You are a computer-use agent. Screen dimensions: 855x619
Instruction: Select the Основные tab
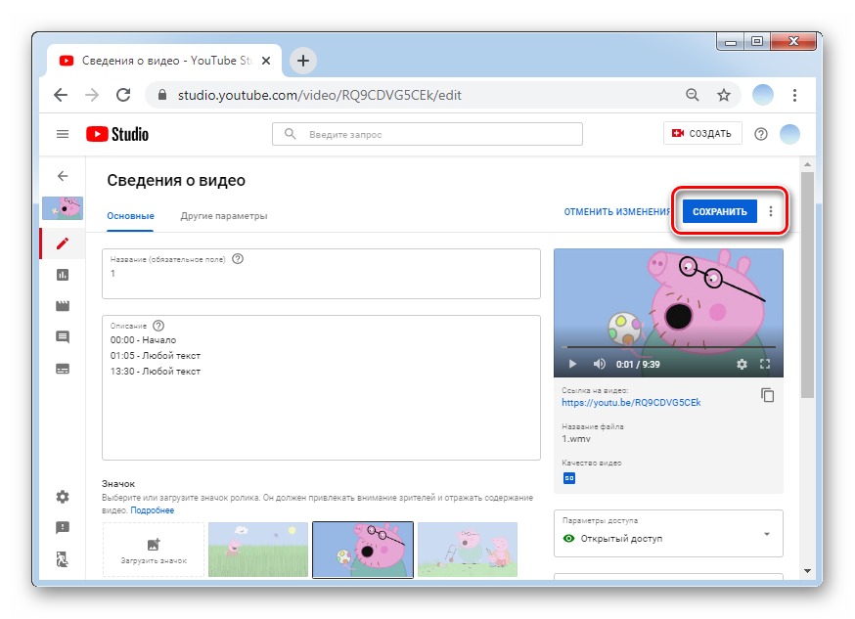tap(130, 215)
